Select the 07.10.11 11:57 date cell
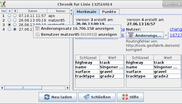 [x=32, y=16]
